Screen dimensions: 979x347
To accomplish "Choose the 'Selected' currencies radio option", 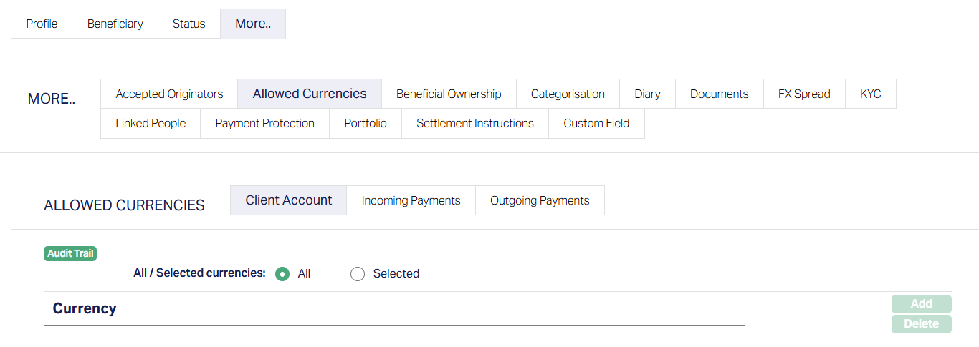I will pyautogui.click(x=358, y=274).
